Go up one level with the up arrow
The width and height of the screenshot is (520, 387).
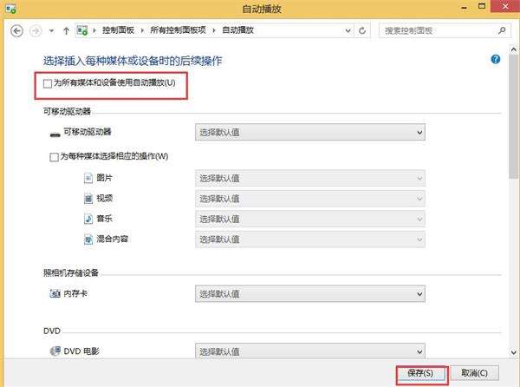click(x=66, y=31)
